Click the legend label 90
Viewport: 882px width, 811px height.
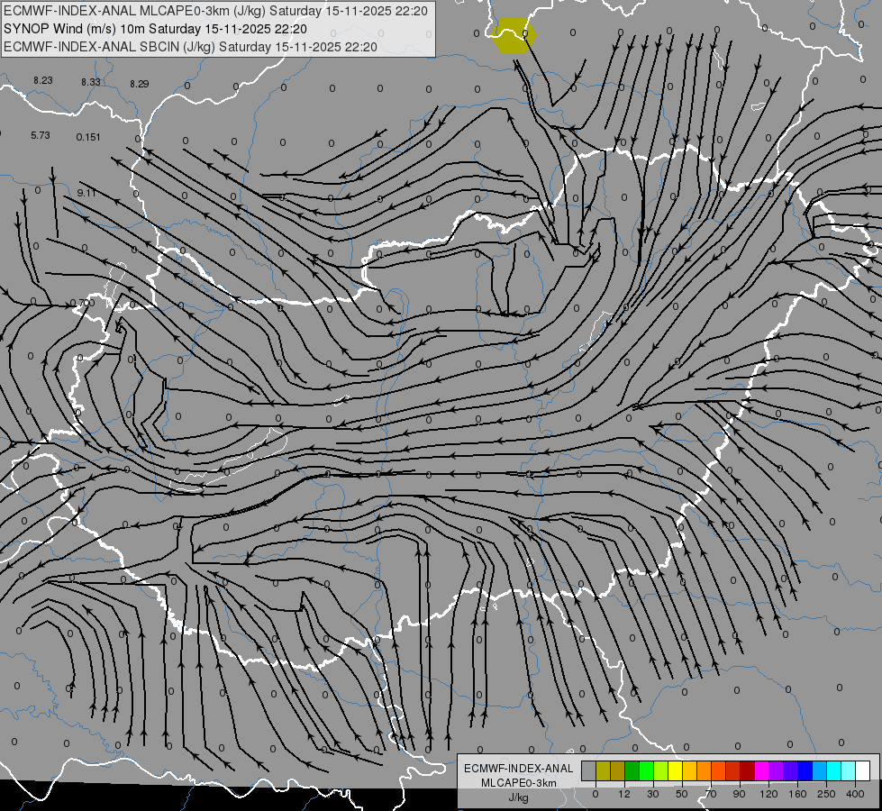[739, 794]
